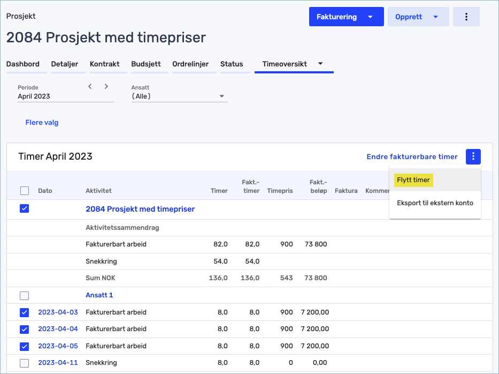Screen dimensions: 499x374
Task: Expand the Timeoversikt tab dropdown arrow
Action: [x=320, y=63]
